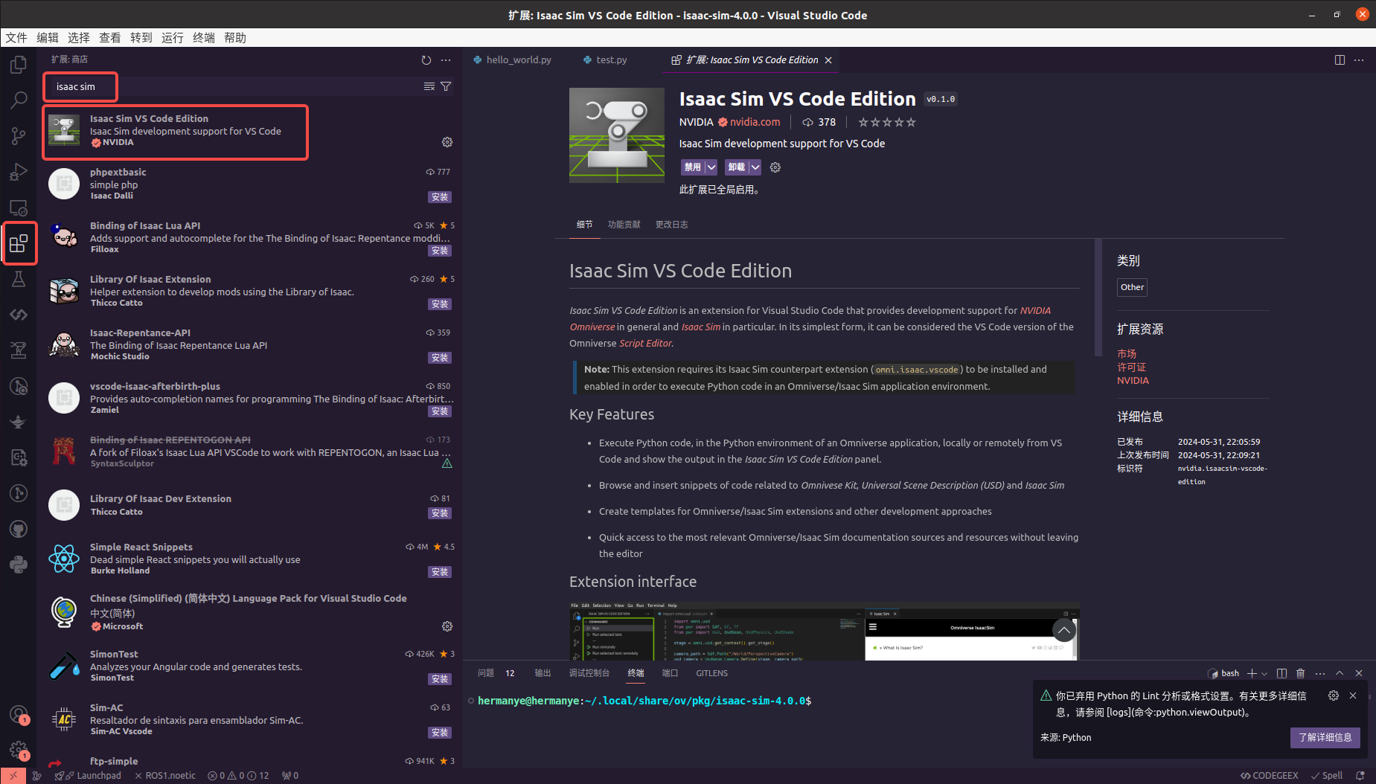
Task: Dismiss the Python Lint notification
Action: point(1353,695)
